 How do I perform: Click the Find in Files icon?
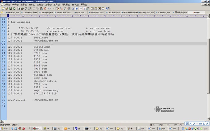65,9
